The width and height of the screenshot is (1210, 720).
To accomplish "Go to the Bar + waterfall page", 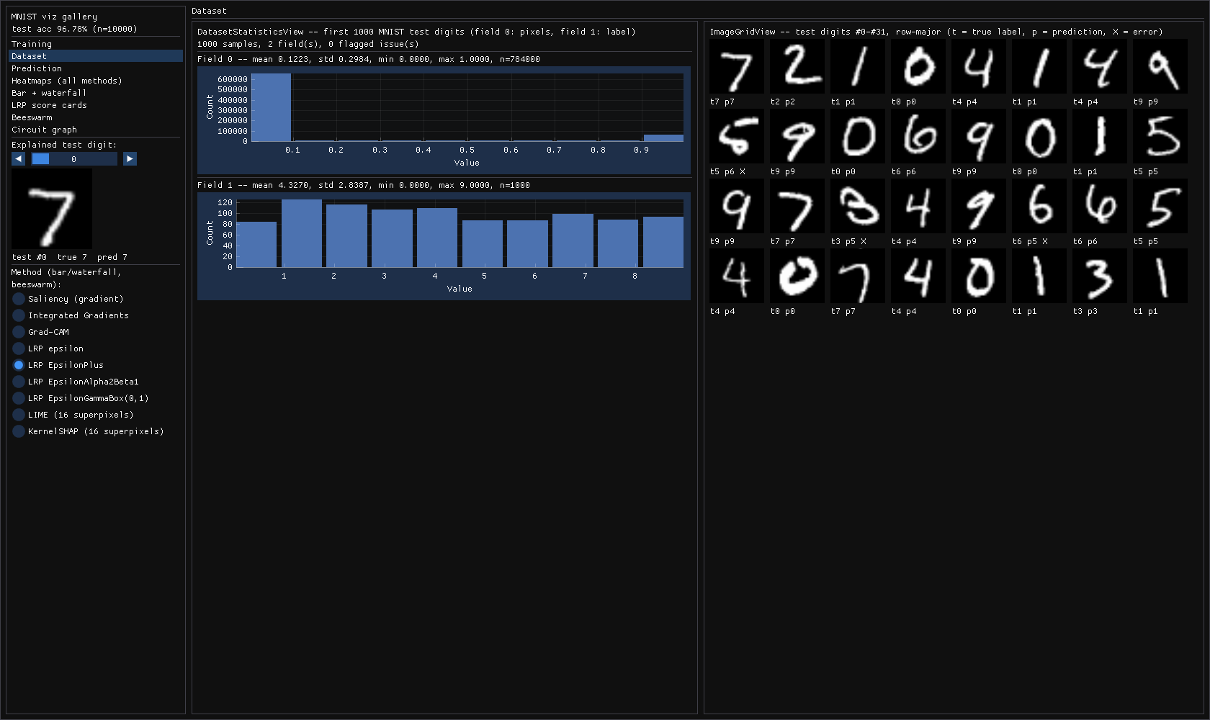I will [x=95, y=93].
